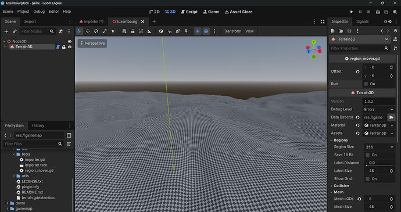Save the edited resource in Inspector

tap(349, 31)
